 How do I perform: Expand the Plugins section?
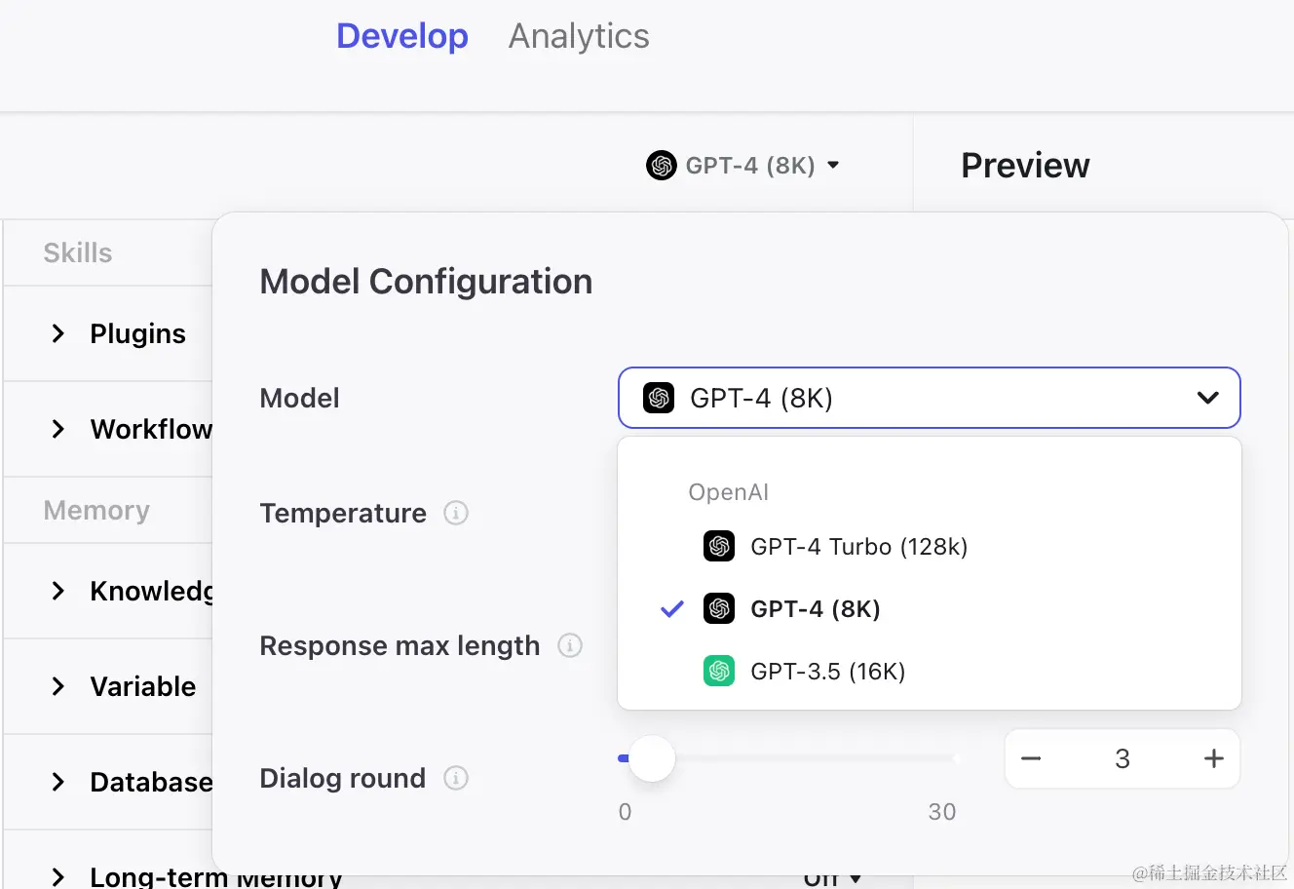pyautogui.click(x=58, y=333)
